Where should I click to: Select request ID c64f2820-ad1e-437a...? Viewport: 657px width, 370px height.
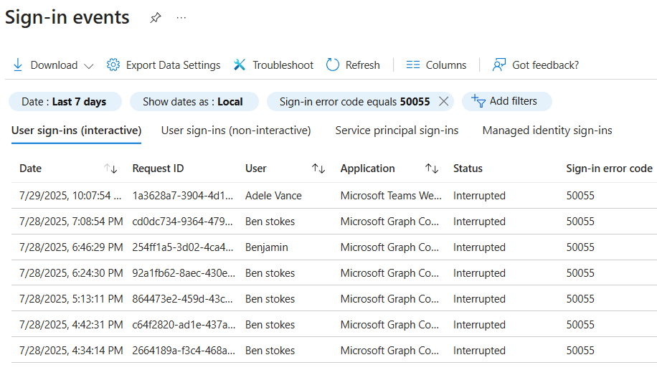pyautogui.click(x=184, y=325)
